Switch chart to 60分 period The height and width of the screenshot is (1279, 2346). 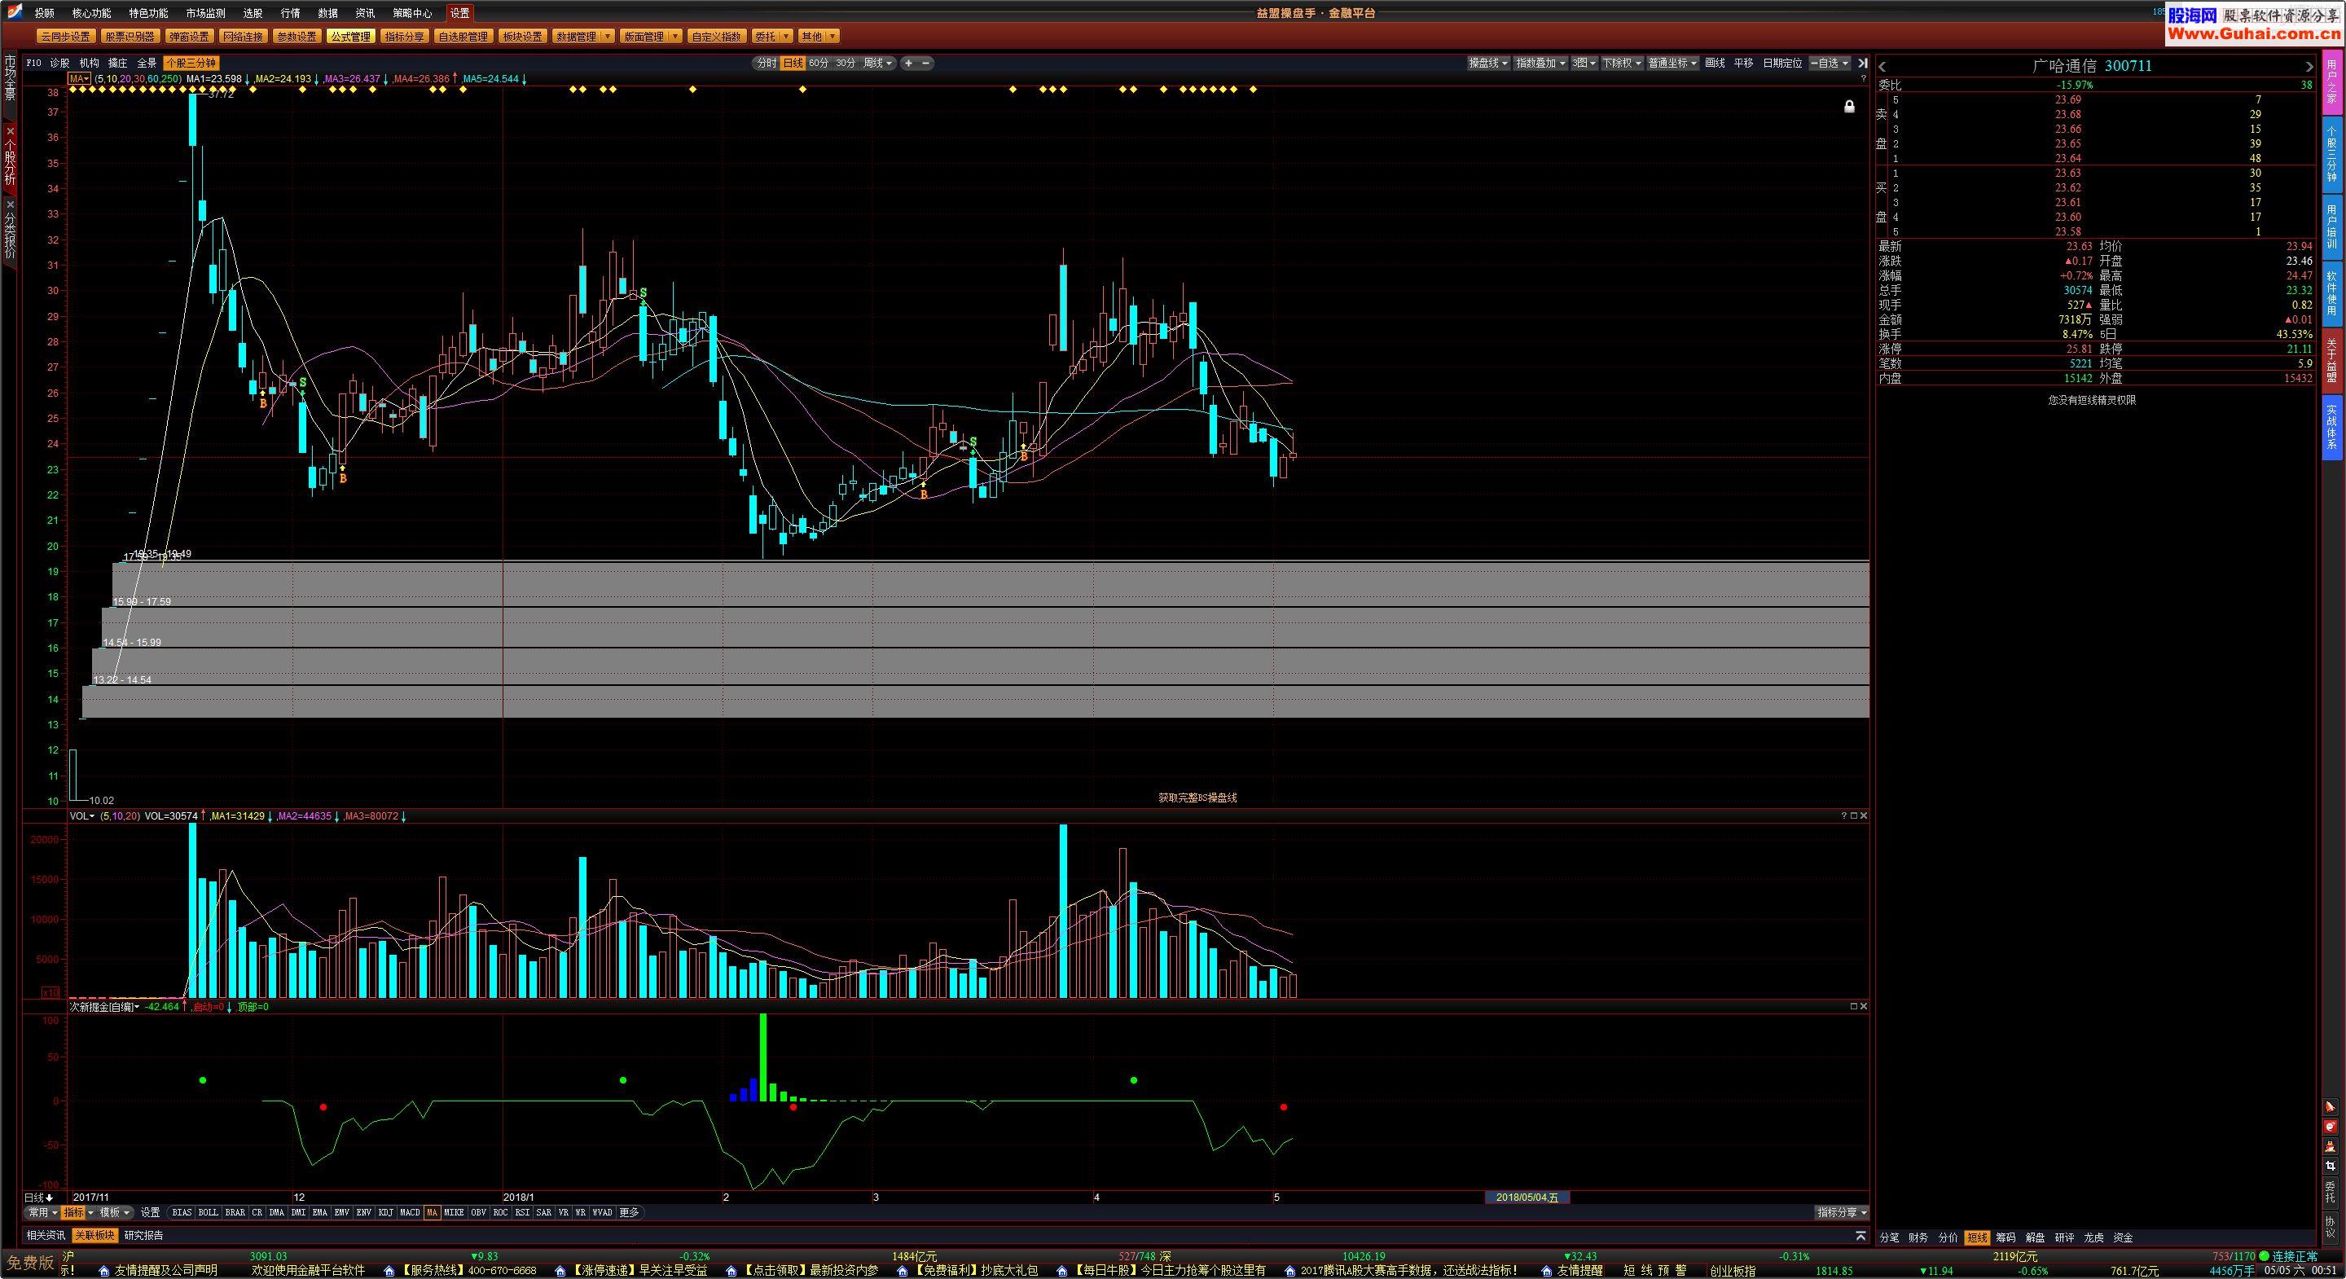[819, 63]
